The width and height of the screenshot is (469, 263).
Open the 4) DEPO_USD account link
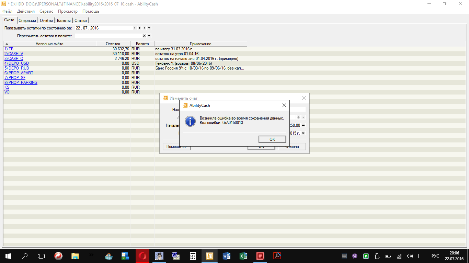(x=16, y=63)
